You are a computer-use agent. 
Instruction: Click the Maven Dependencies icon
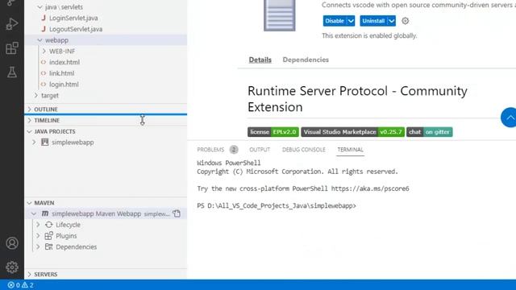(x=48, y=246)
